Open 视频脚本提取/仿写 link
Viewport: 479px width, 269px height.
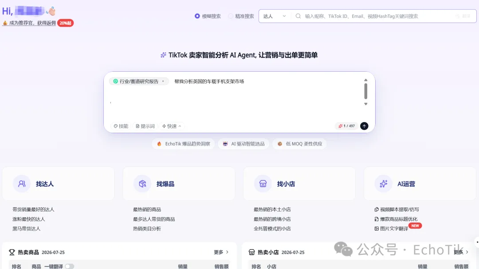[x=400, y=210]
